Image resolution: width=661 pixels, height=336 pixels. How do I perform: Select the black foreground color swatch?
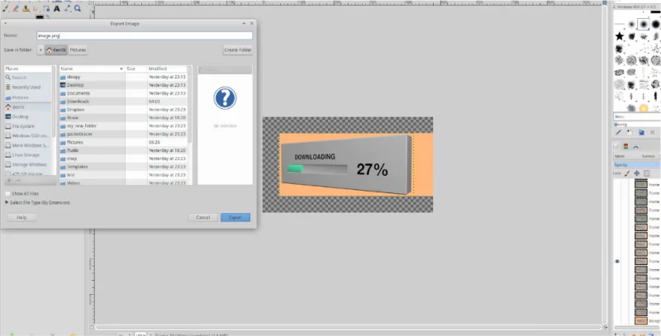coord(40,17)
